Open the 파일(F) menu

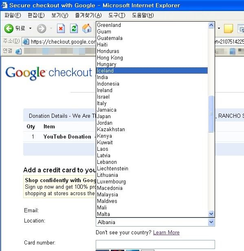tap(13, 15)
